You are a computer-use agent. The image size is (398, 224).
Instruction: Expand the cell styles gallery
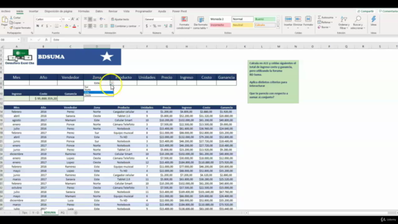278,26
